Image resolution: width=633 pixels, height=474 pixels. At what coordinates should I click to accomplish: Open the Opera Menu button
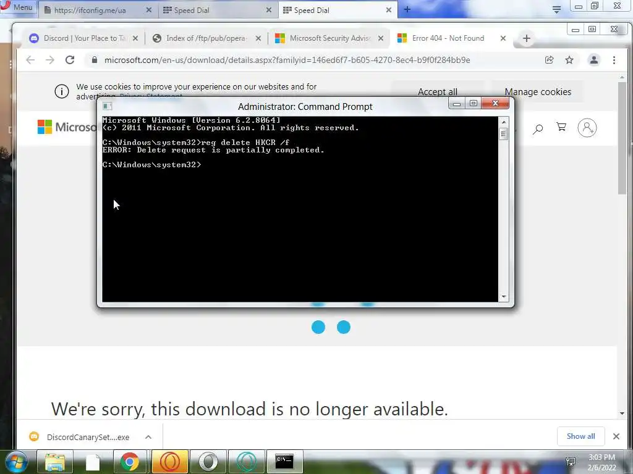click(x=17, y=7)
